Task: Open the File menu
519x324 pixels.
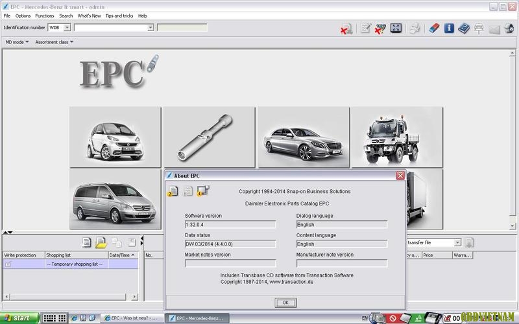Action: click(x=7, y=16)
